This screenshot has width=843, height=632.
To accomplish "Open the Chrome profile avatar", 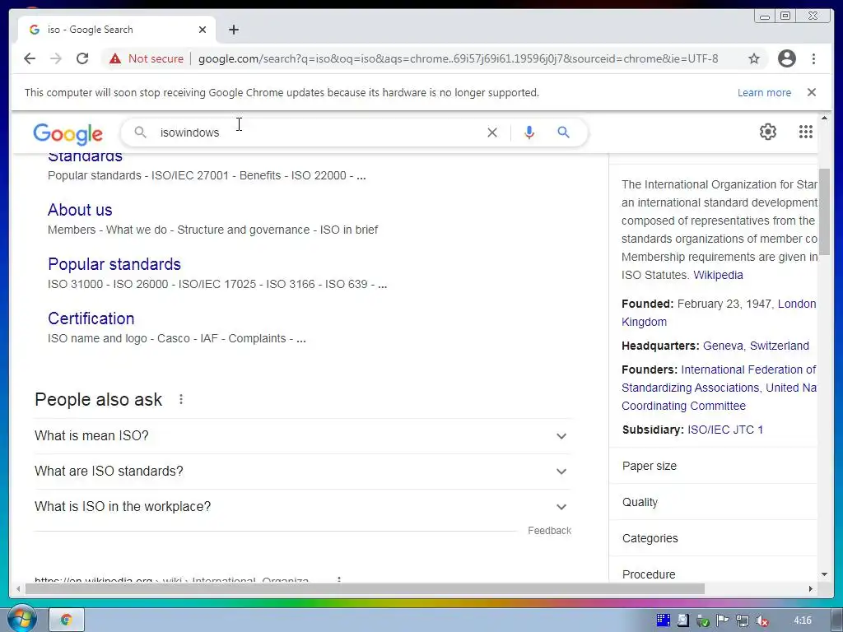I will click(x=786, y=58).
